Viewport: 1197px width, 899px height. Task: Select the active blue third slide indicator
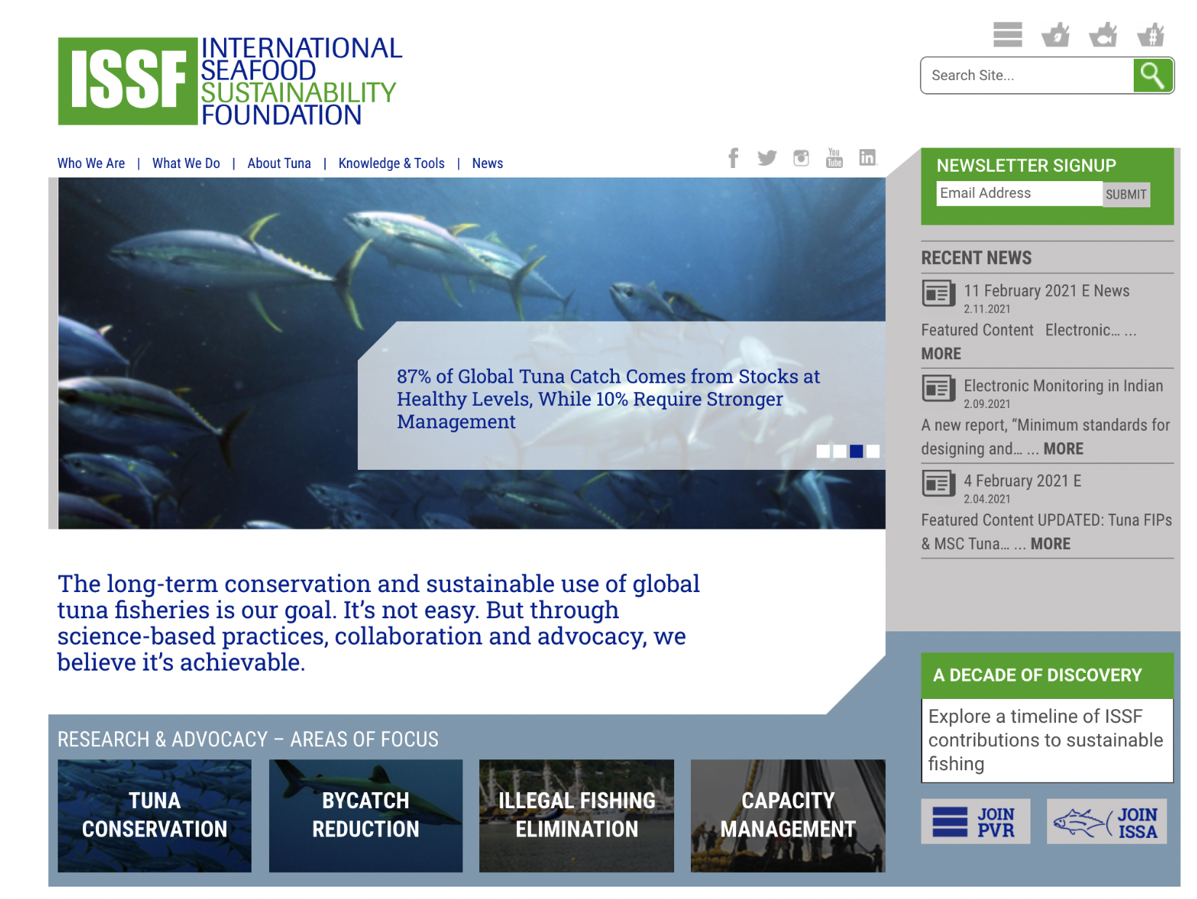pyautogui.click(x=857, y=451)
